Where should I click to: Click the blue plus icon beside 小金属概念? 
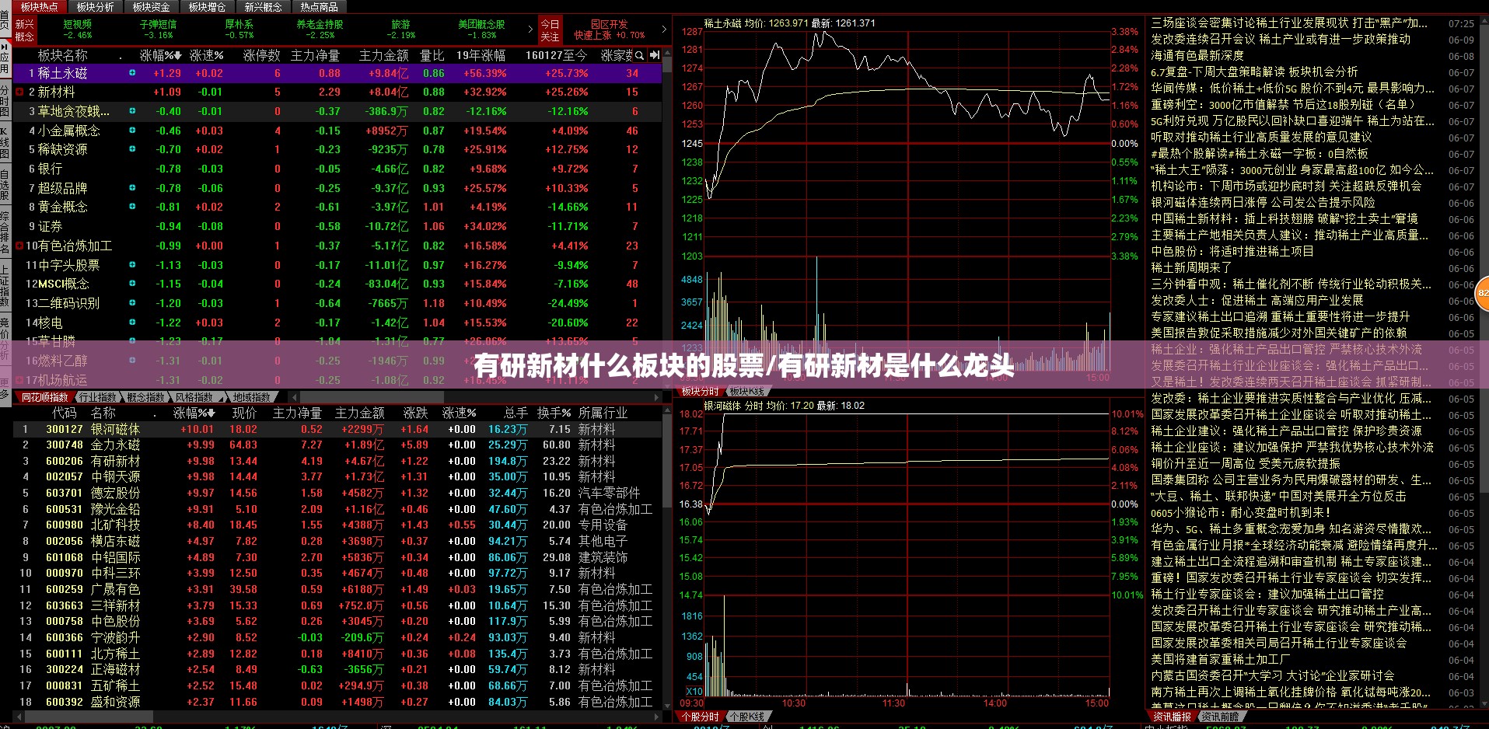132,131
